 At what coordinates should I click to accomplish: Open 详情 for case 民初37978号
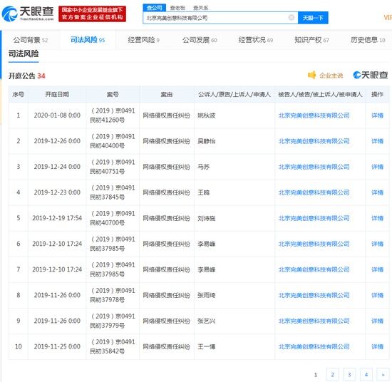tap(377, 295)
